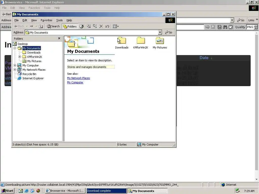Open Tools menu in My Documents
Image resolution: width=259 pixels, height=194 pixels.
pos(59,20)
